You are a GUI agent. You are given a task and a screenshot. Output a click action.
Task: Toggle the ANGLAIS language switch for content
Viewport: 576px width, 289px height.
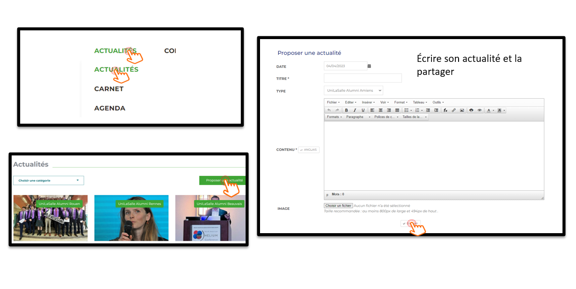[309, 150]
